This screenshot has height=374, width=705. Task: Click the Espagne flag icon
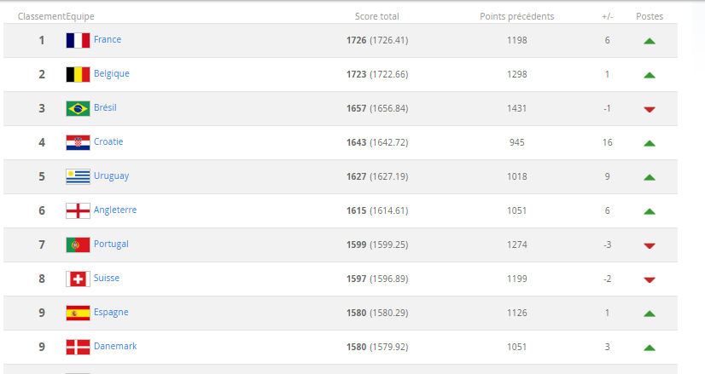click(78, 314)
